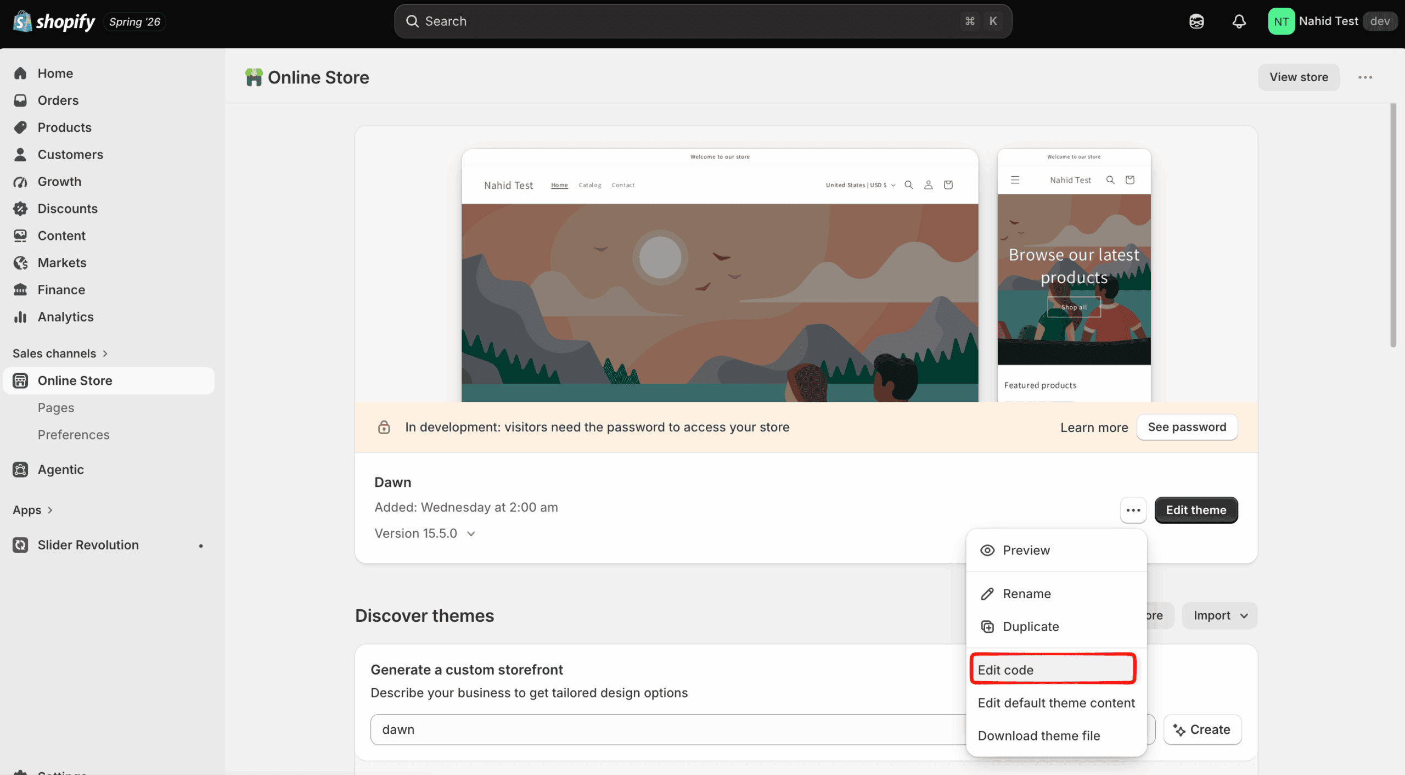The height and width of the screenshot is (775, 1405).
Task: Open the Sidekick assistant icon
Action: tap(1196, 21)
